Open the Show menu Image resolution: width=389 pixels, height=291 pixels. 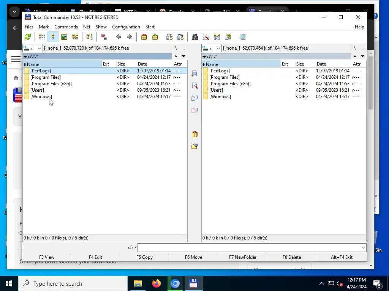pyautogui.click(x=101, y=27)
